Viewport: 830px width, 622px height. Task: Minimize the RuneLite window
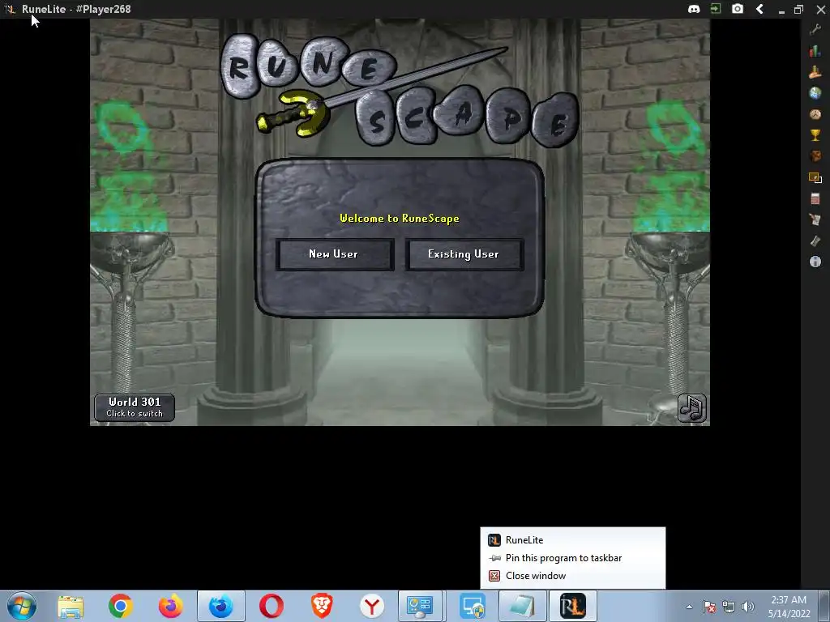coord(781,11)
